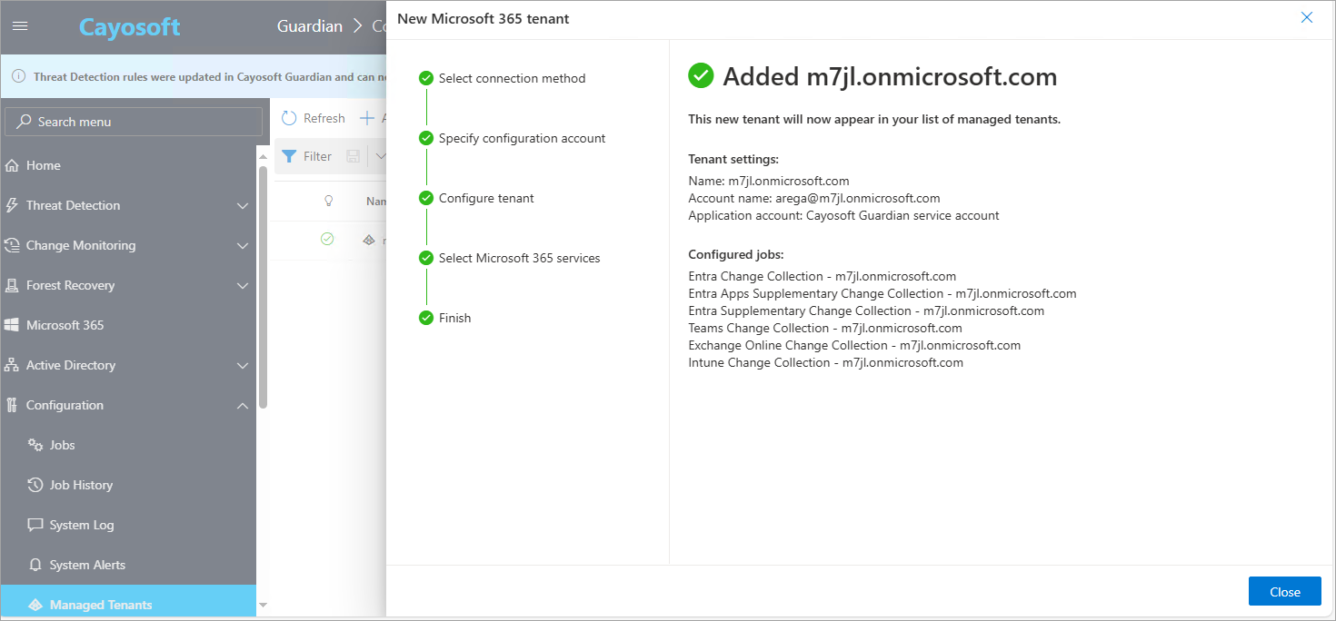This screenshot has height=621, width=1336.
Task: Click the lightbulb column header icon
Action: [x=328, y=201]
